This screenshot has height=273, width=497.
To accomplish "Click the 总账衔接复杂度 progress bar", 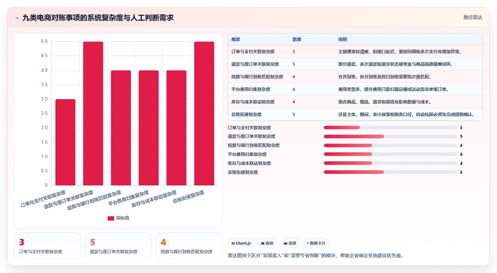I will pyautogui.click(x=390, y=172).
